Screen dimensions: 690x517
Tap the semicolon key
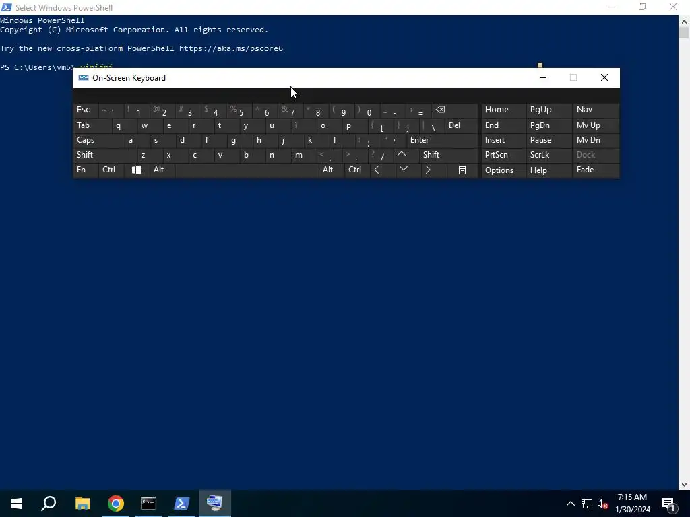(368, 140)
